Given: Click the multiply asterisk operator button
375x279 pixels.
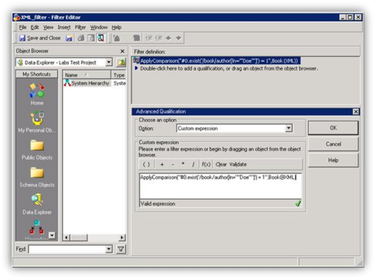Looking at the screenshot, I should (x=183, y=164).
